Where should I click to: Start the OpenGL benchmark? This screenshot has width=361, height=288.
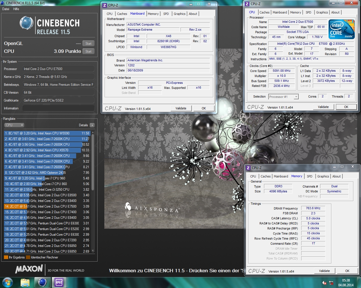[x=88, y=44]
